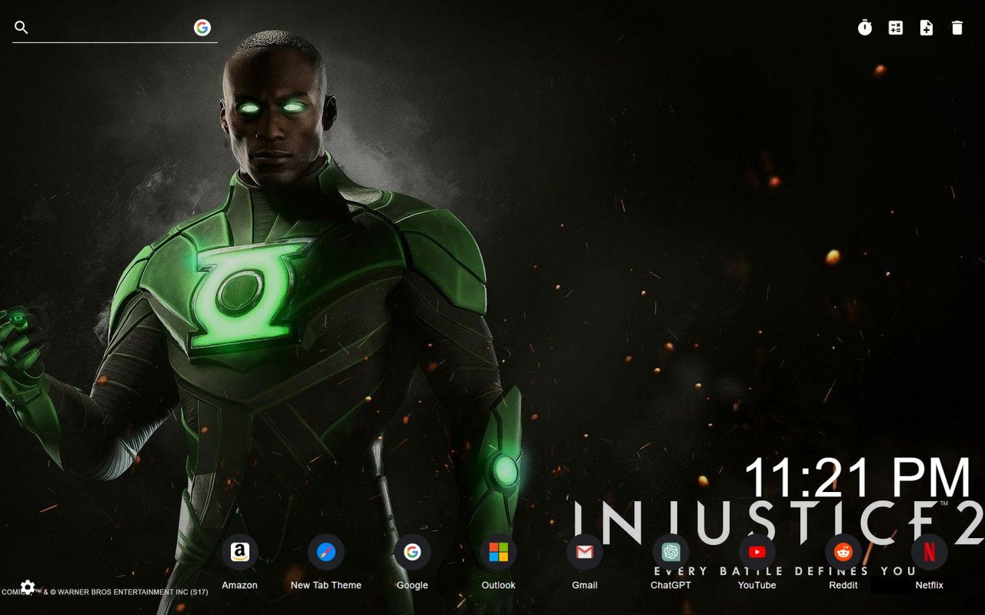Click the trash bin icon
This screenshot has width=985, height=615.
coord(957,28)
